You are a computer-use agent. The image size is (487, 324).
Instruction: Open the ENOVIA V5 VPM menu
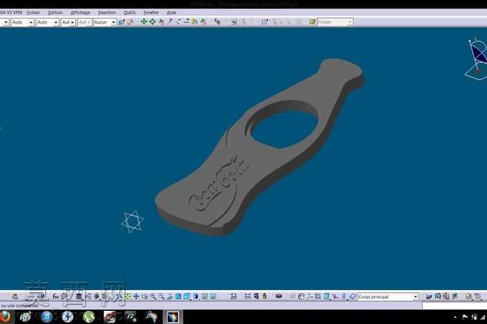pos(11,12)
